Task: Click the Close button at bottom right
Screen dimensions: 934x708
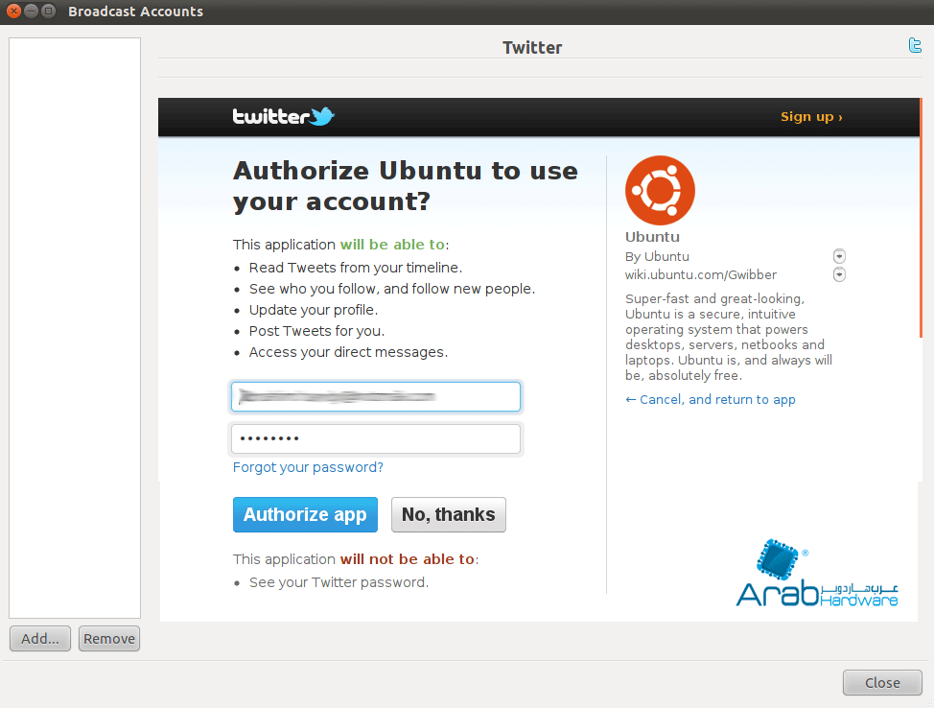Action: [882, 683]
